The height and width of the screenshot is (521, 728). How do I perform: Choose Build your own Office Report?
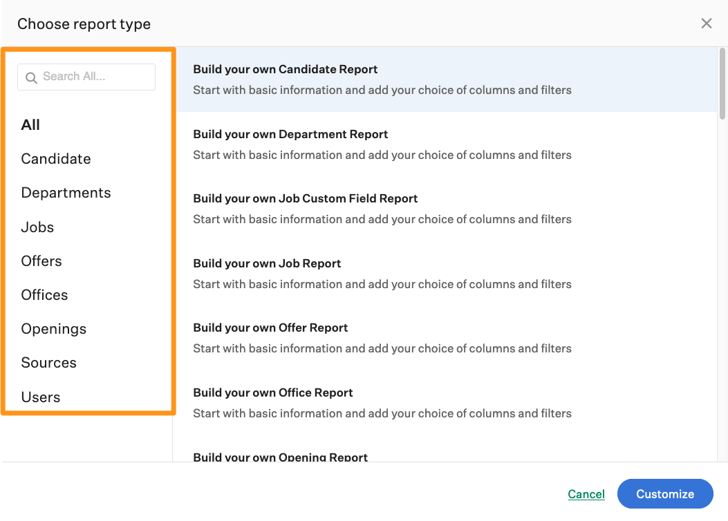click(447, 403)
